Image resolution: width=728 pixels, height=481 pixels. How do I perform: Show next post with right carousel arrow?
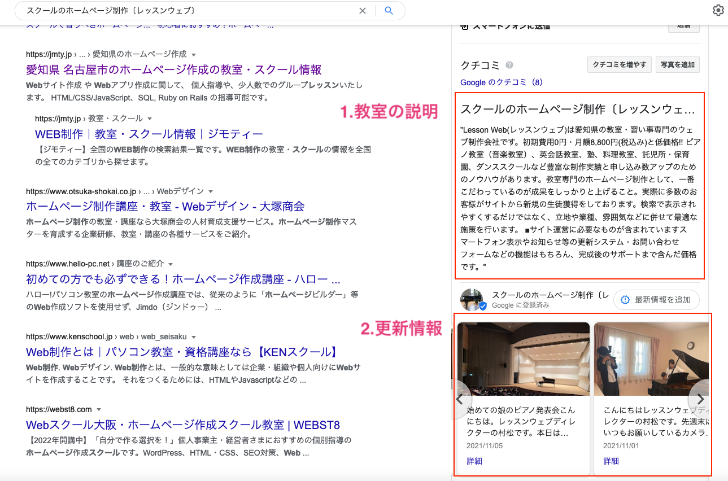coord(700,399)
